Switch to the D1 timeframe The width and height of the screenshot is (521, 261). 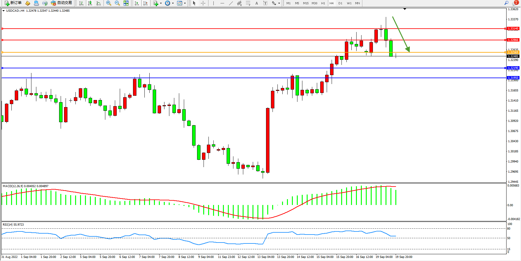tap(340, 3)
